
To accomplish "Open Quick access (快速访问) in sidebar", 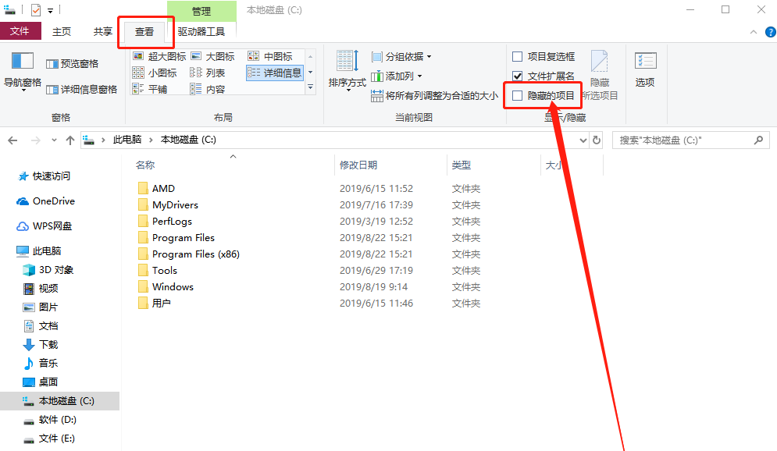I will pos(44,176).
